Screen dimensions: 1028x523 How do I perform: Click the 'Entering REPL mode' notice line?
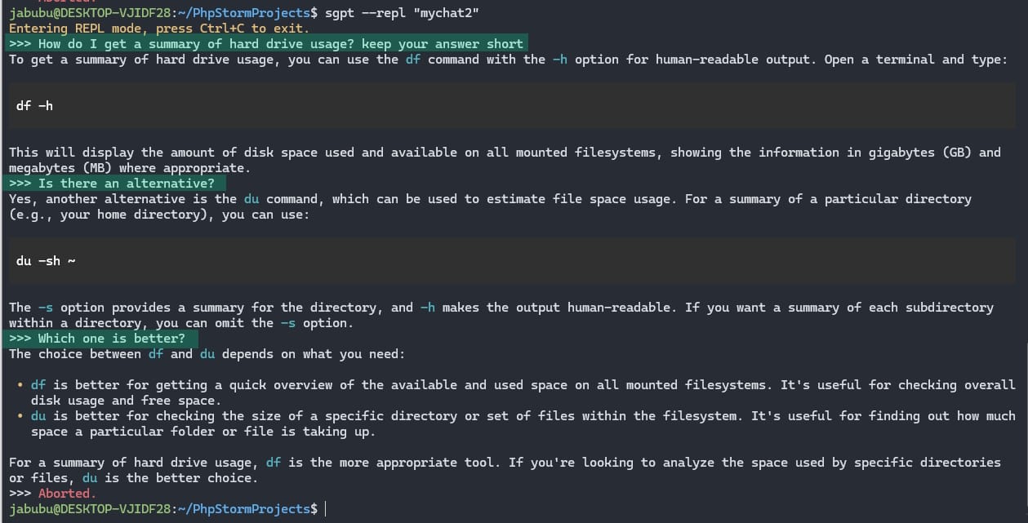pyautogui.click(x=159, y=29)
